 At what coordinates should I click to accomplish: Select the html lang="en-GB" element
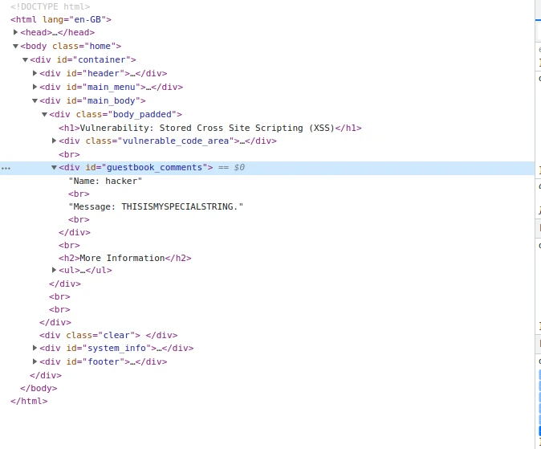61,19
